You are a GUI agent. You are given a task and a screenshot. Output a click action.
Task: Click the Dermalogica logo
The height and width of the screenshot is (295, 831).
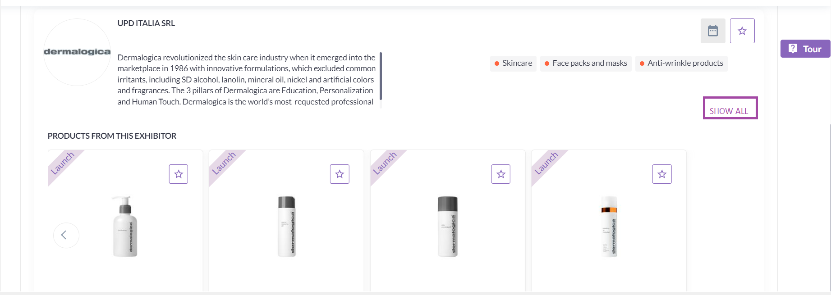point(77,52)
